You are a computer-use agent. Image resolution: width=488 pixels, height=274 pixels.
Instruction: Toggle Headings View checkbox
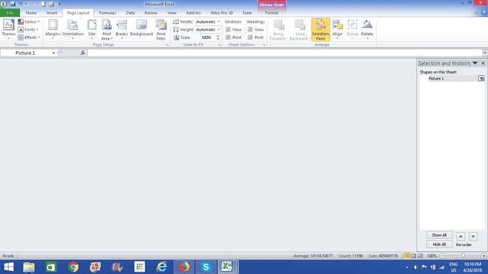(x=250, y=29)
